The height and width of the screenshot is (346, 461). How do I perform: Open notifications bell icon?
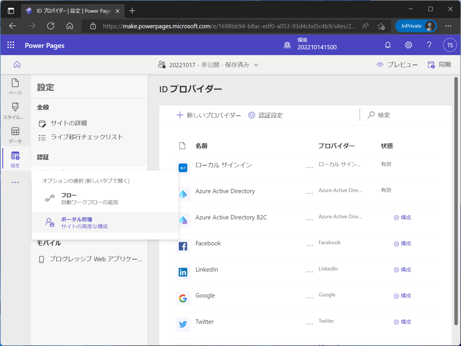point(388,45)
